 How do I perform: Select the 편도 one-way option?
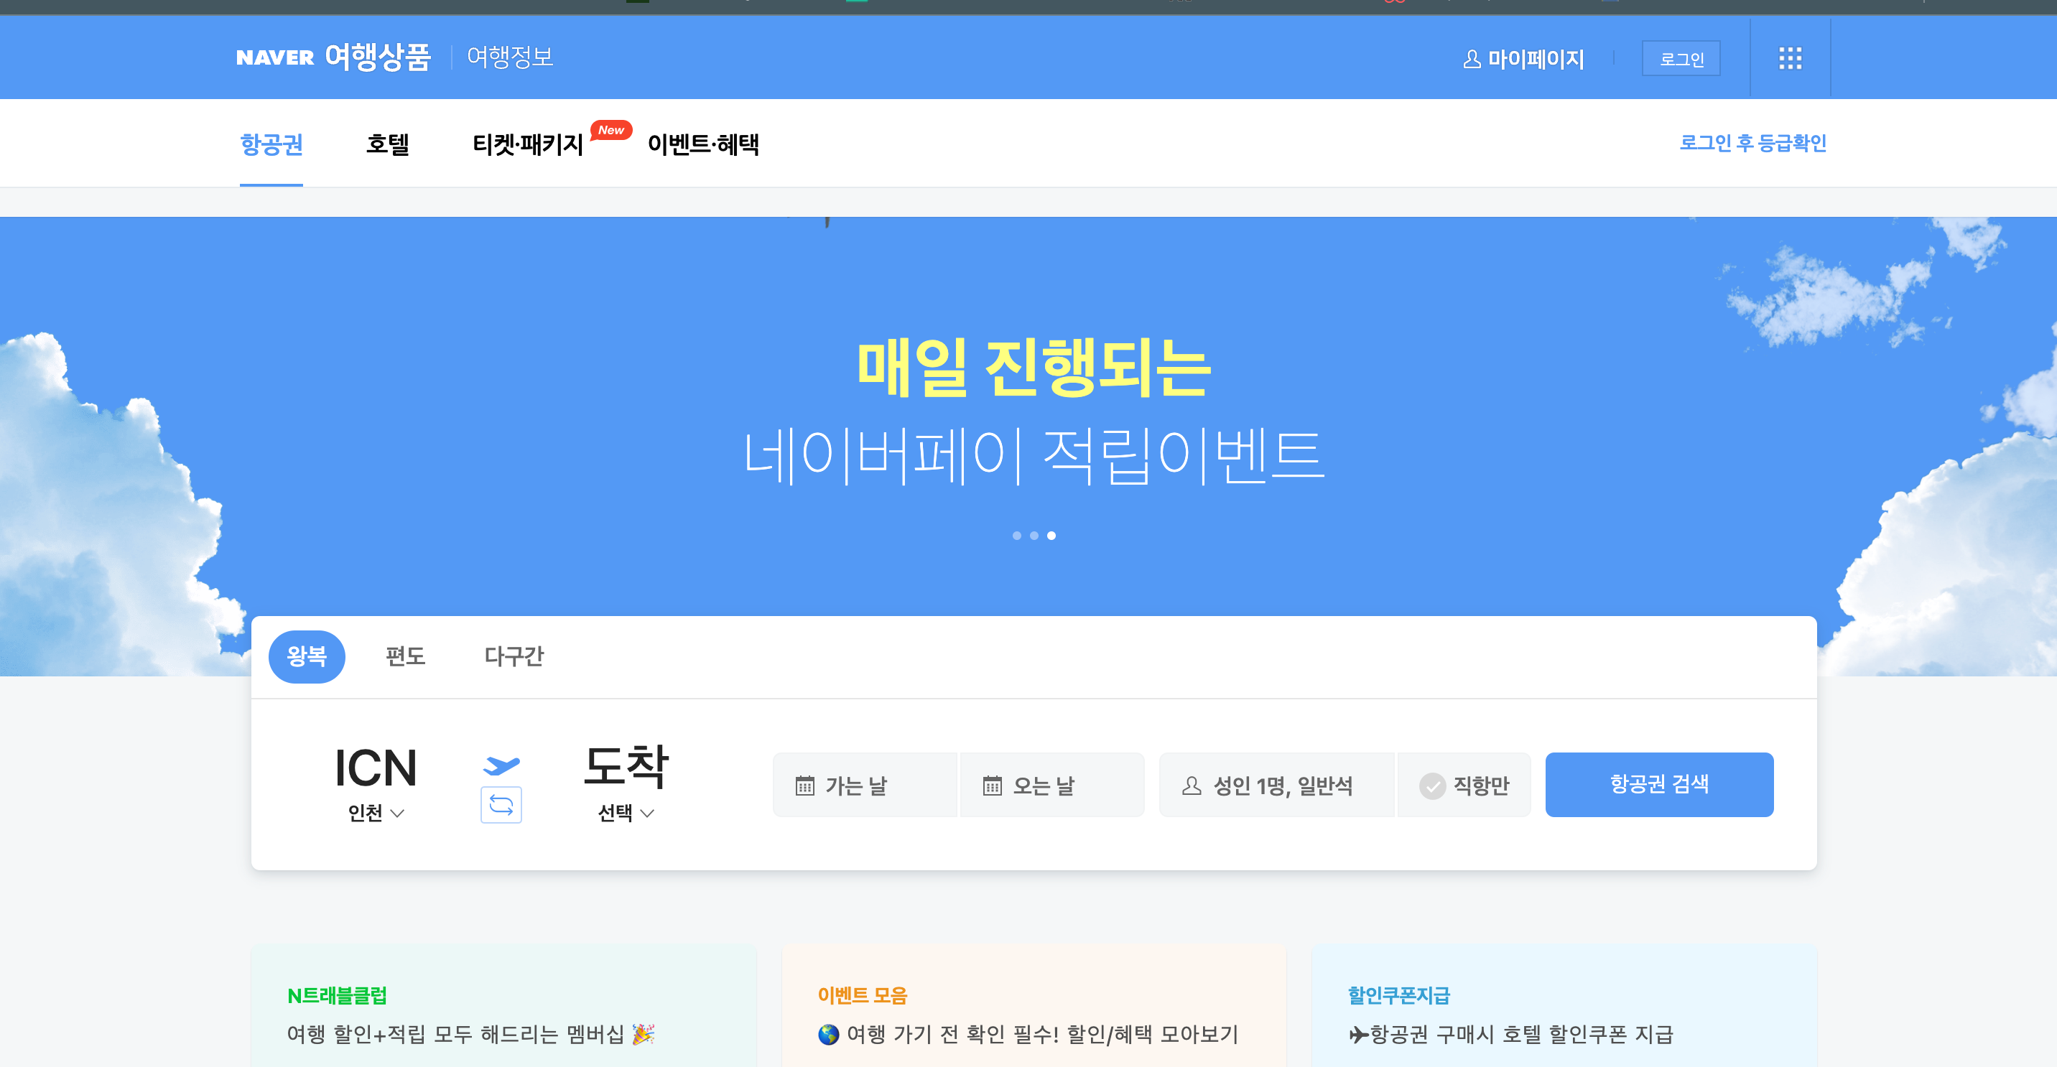(405, 656)
